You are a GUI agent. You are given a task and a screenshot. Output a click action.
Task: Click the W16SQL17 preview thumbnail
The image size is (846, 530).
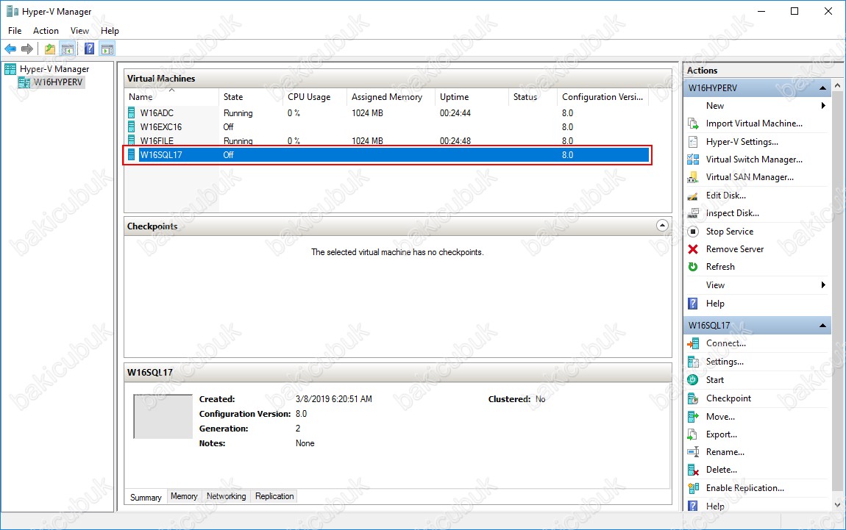(163, 416)
